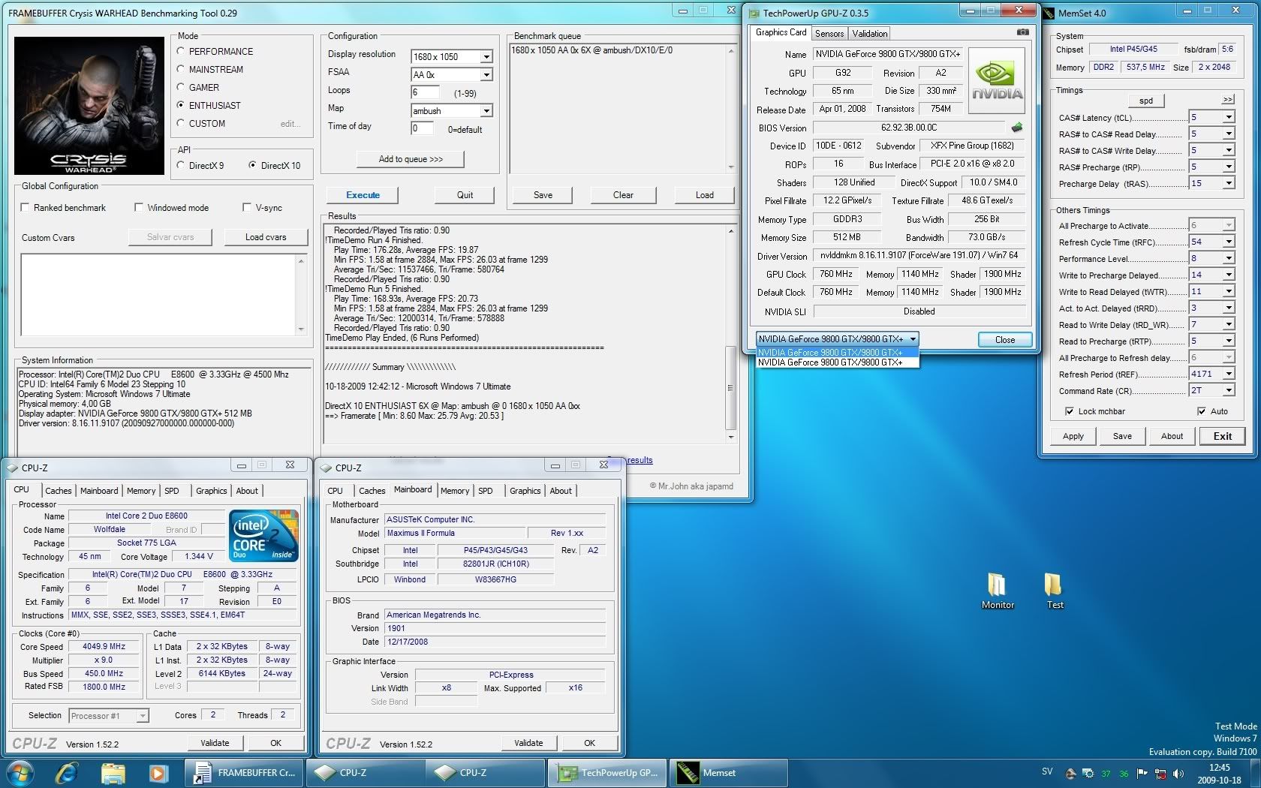Click the MemSet spd button
The image size is (1261, 788).
click(x=1146, y=101)
